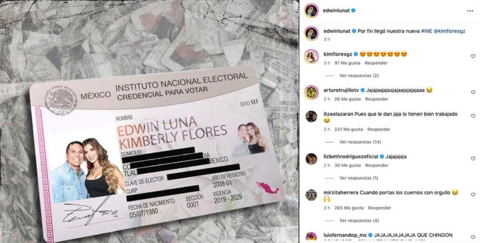This screenshot has height=243, width=480.
Task: Open edwinlunat profile picture in header
Action: [x=311, y=11]
